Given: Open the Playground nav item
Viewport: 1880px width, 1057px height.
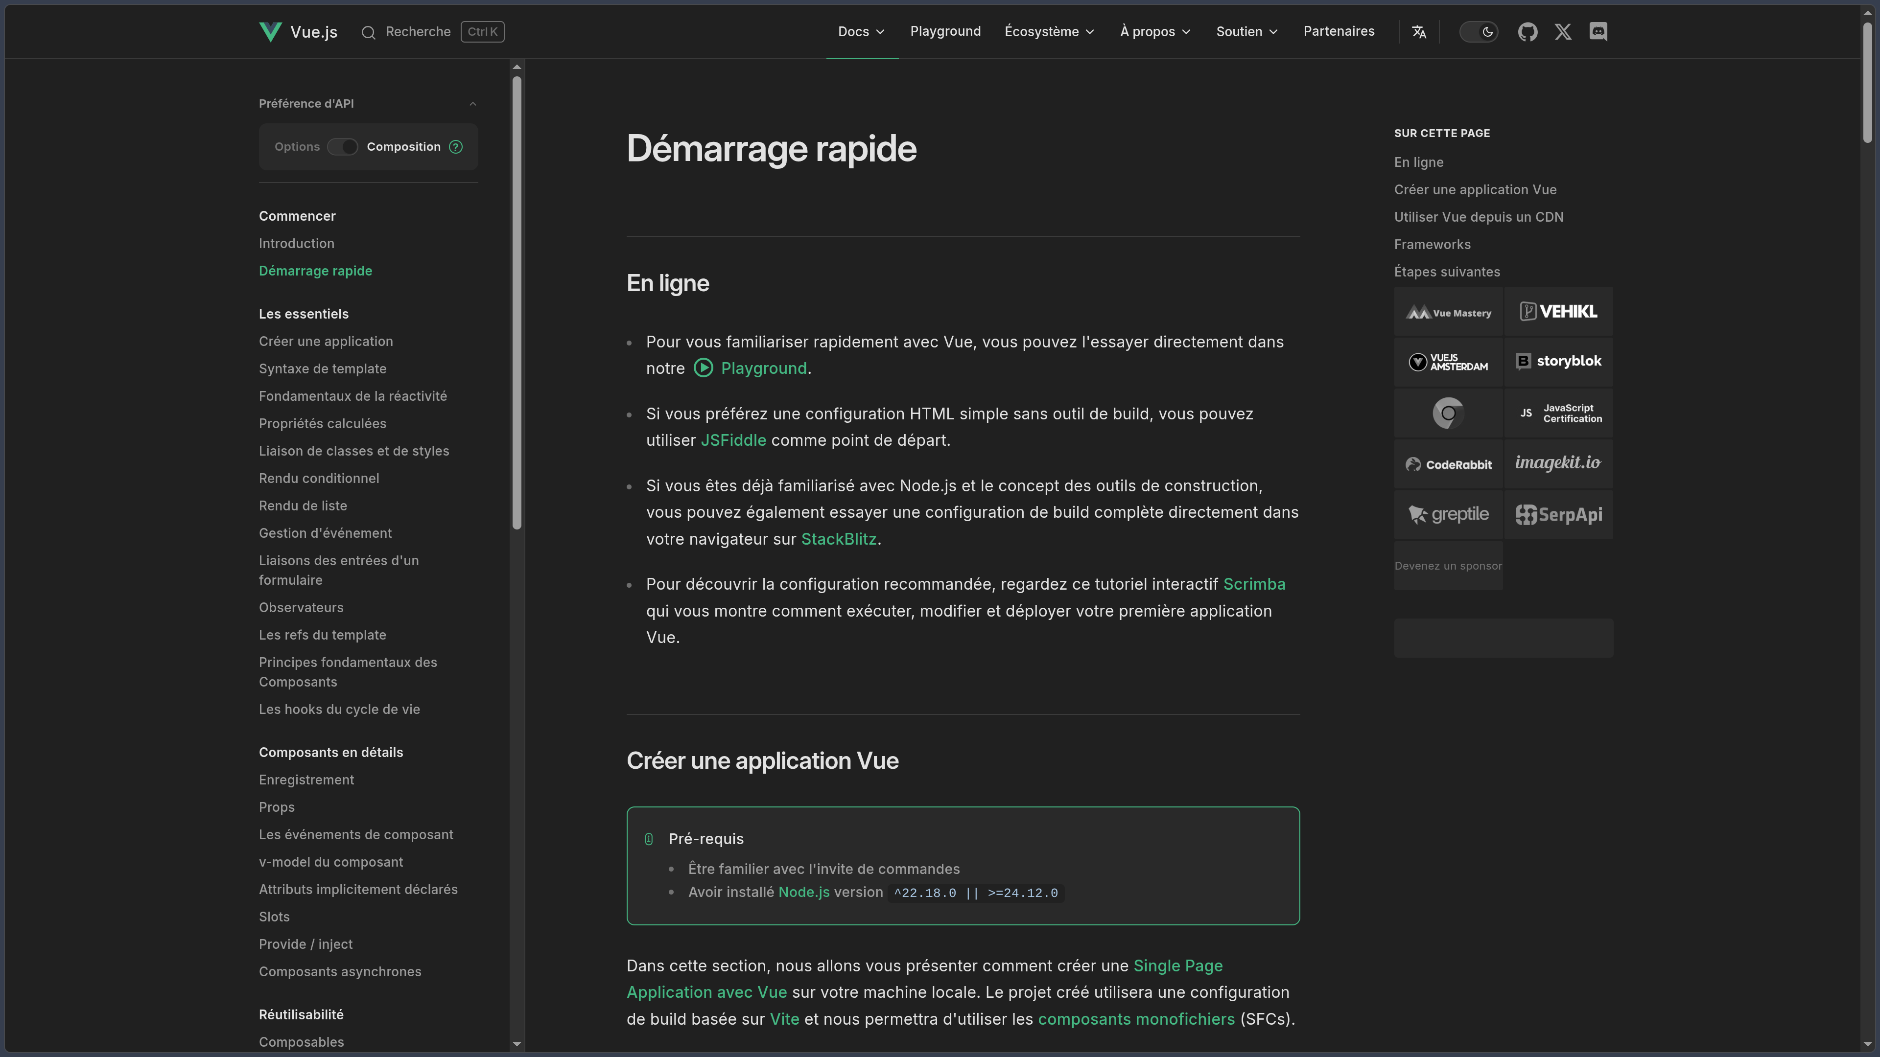Looking at the screenshot, I should pos(945,31).
